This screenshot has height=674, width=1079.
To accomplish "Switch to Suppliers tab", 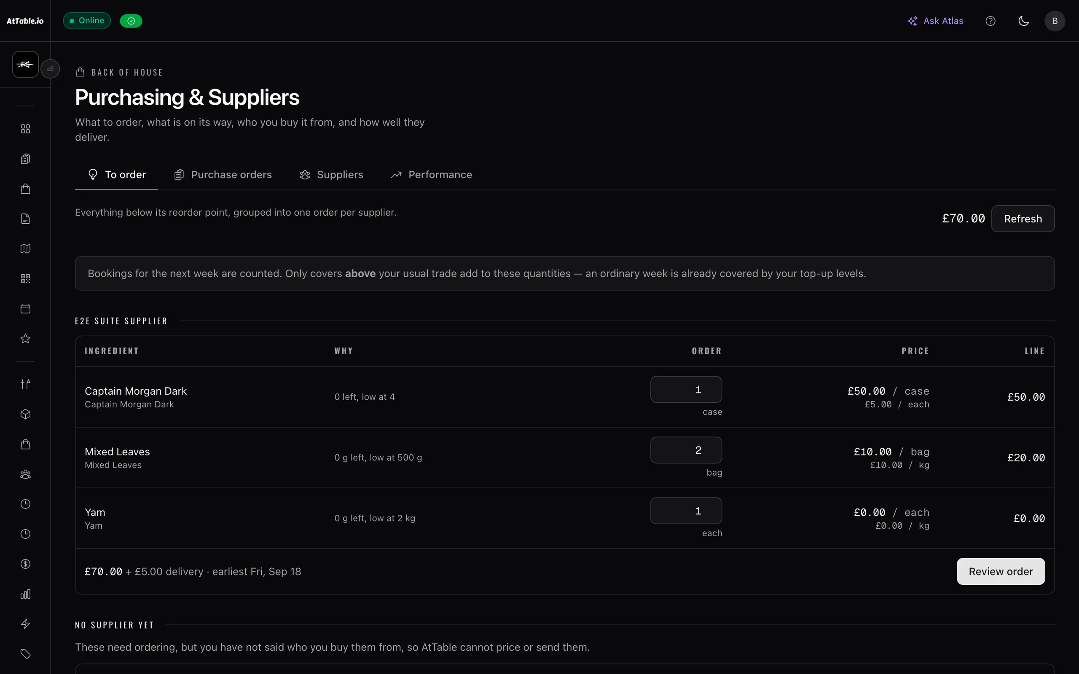I will click(x=331, y=175).
